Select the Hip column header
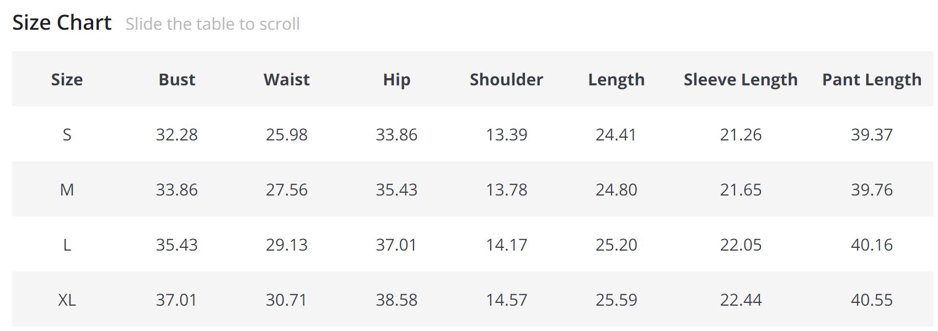Viewport: 938px width, 331px height. click(396, 79)
